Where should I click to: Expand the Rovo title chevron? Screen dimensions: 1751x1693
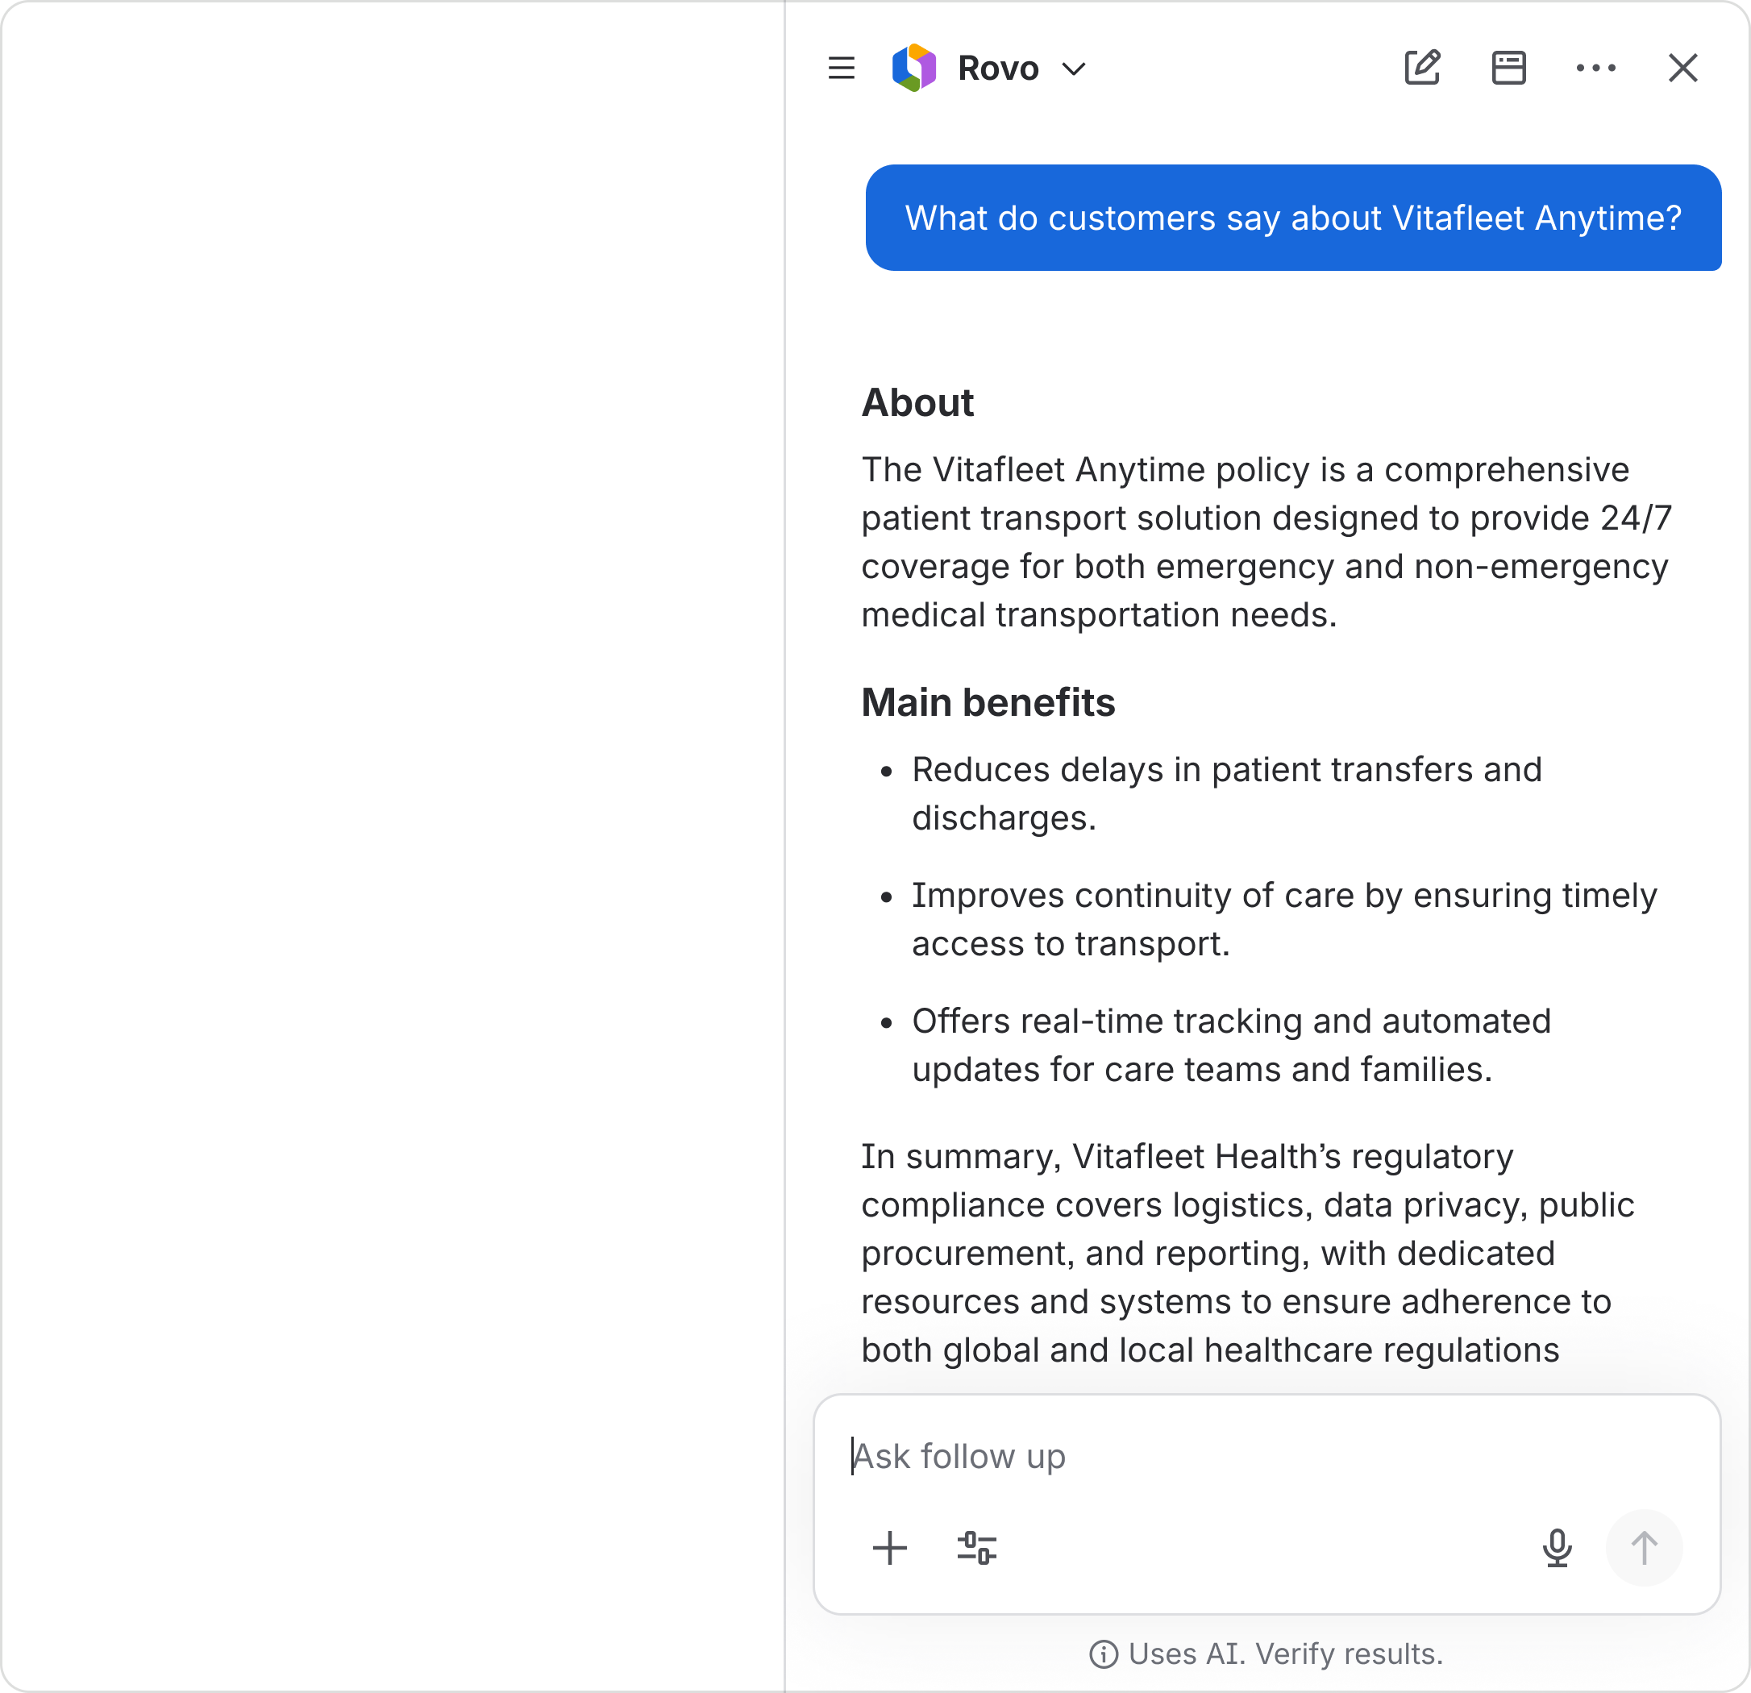click(1075, 69)
